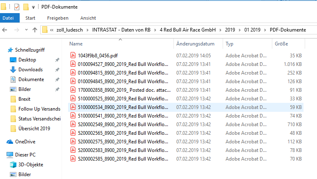Open Bilder pinned in quick access
Screen dimensions: 317x179
pos(25,89)
